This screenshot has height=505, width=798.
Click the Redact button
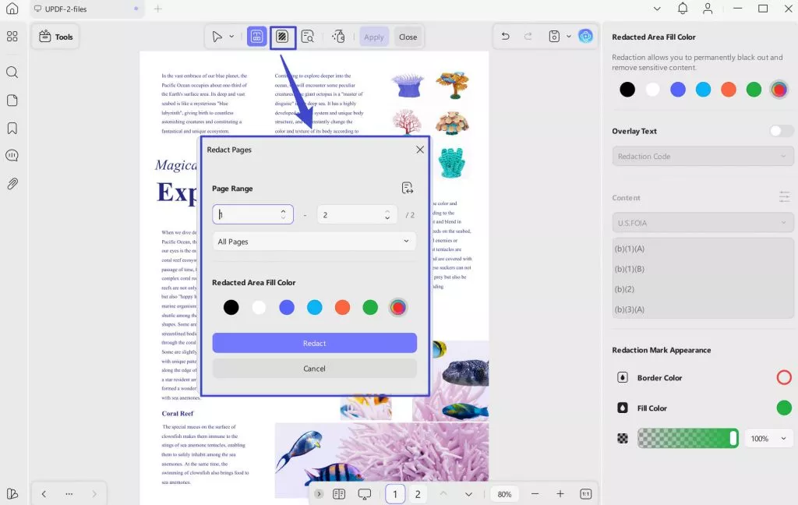click(x=315, y=343)
